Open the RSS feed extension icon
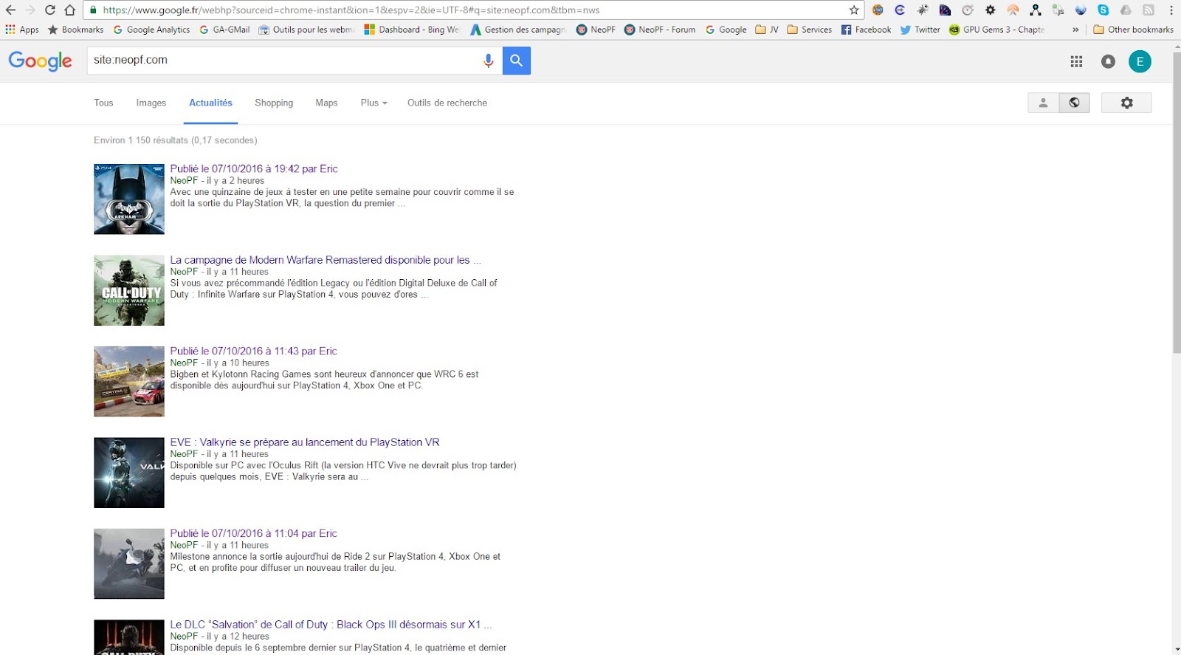Image resolution: width=1181 pixels, height=655 pixels. point(1149,10)
